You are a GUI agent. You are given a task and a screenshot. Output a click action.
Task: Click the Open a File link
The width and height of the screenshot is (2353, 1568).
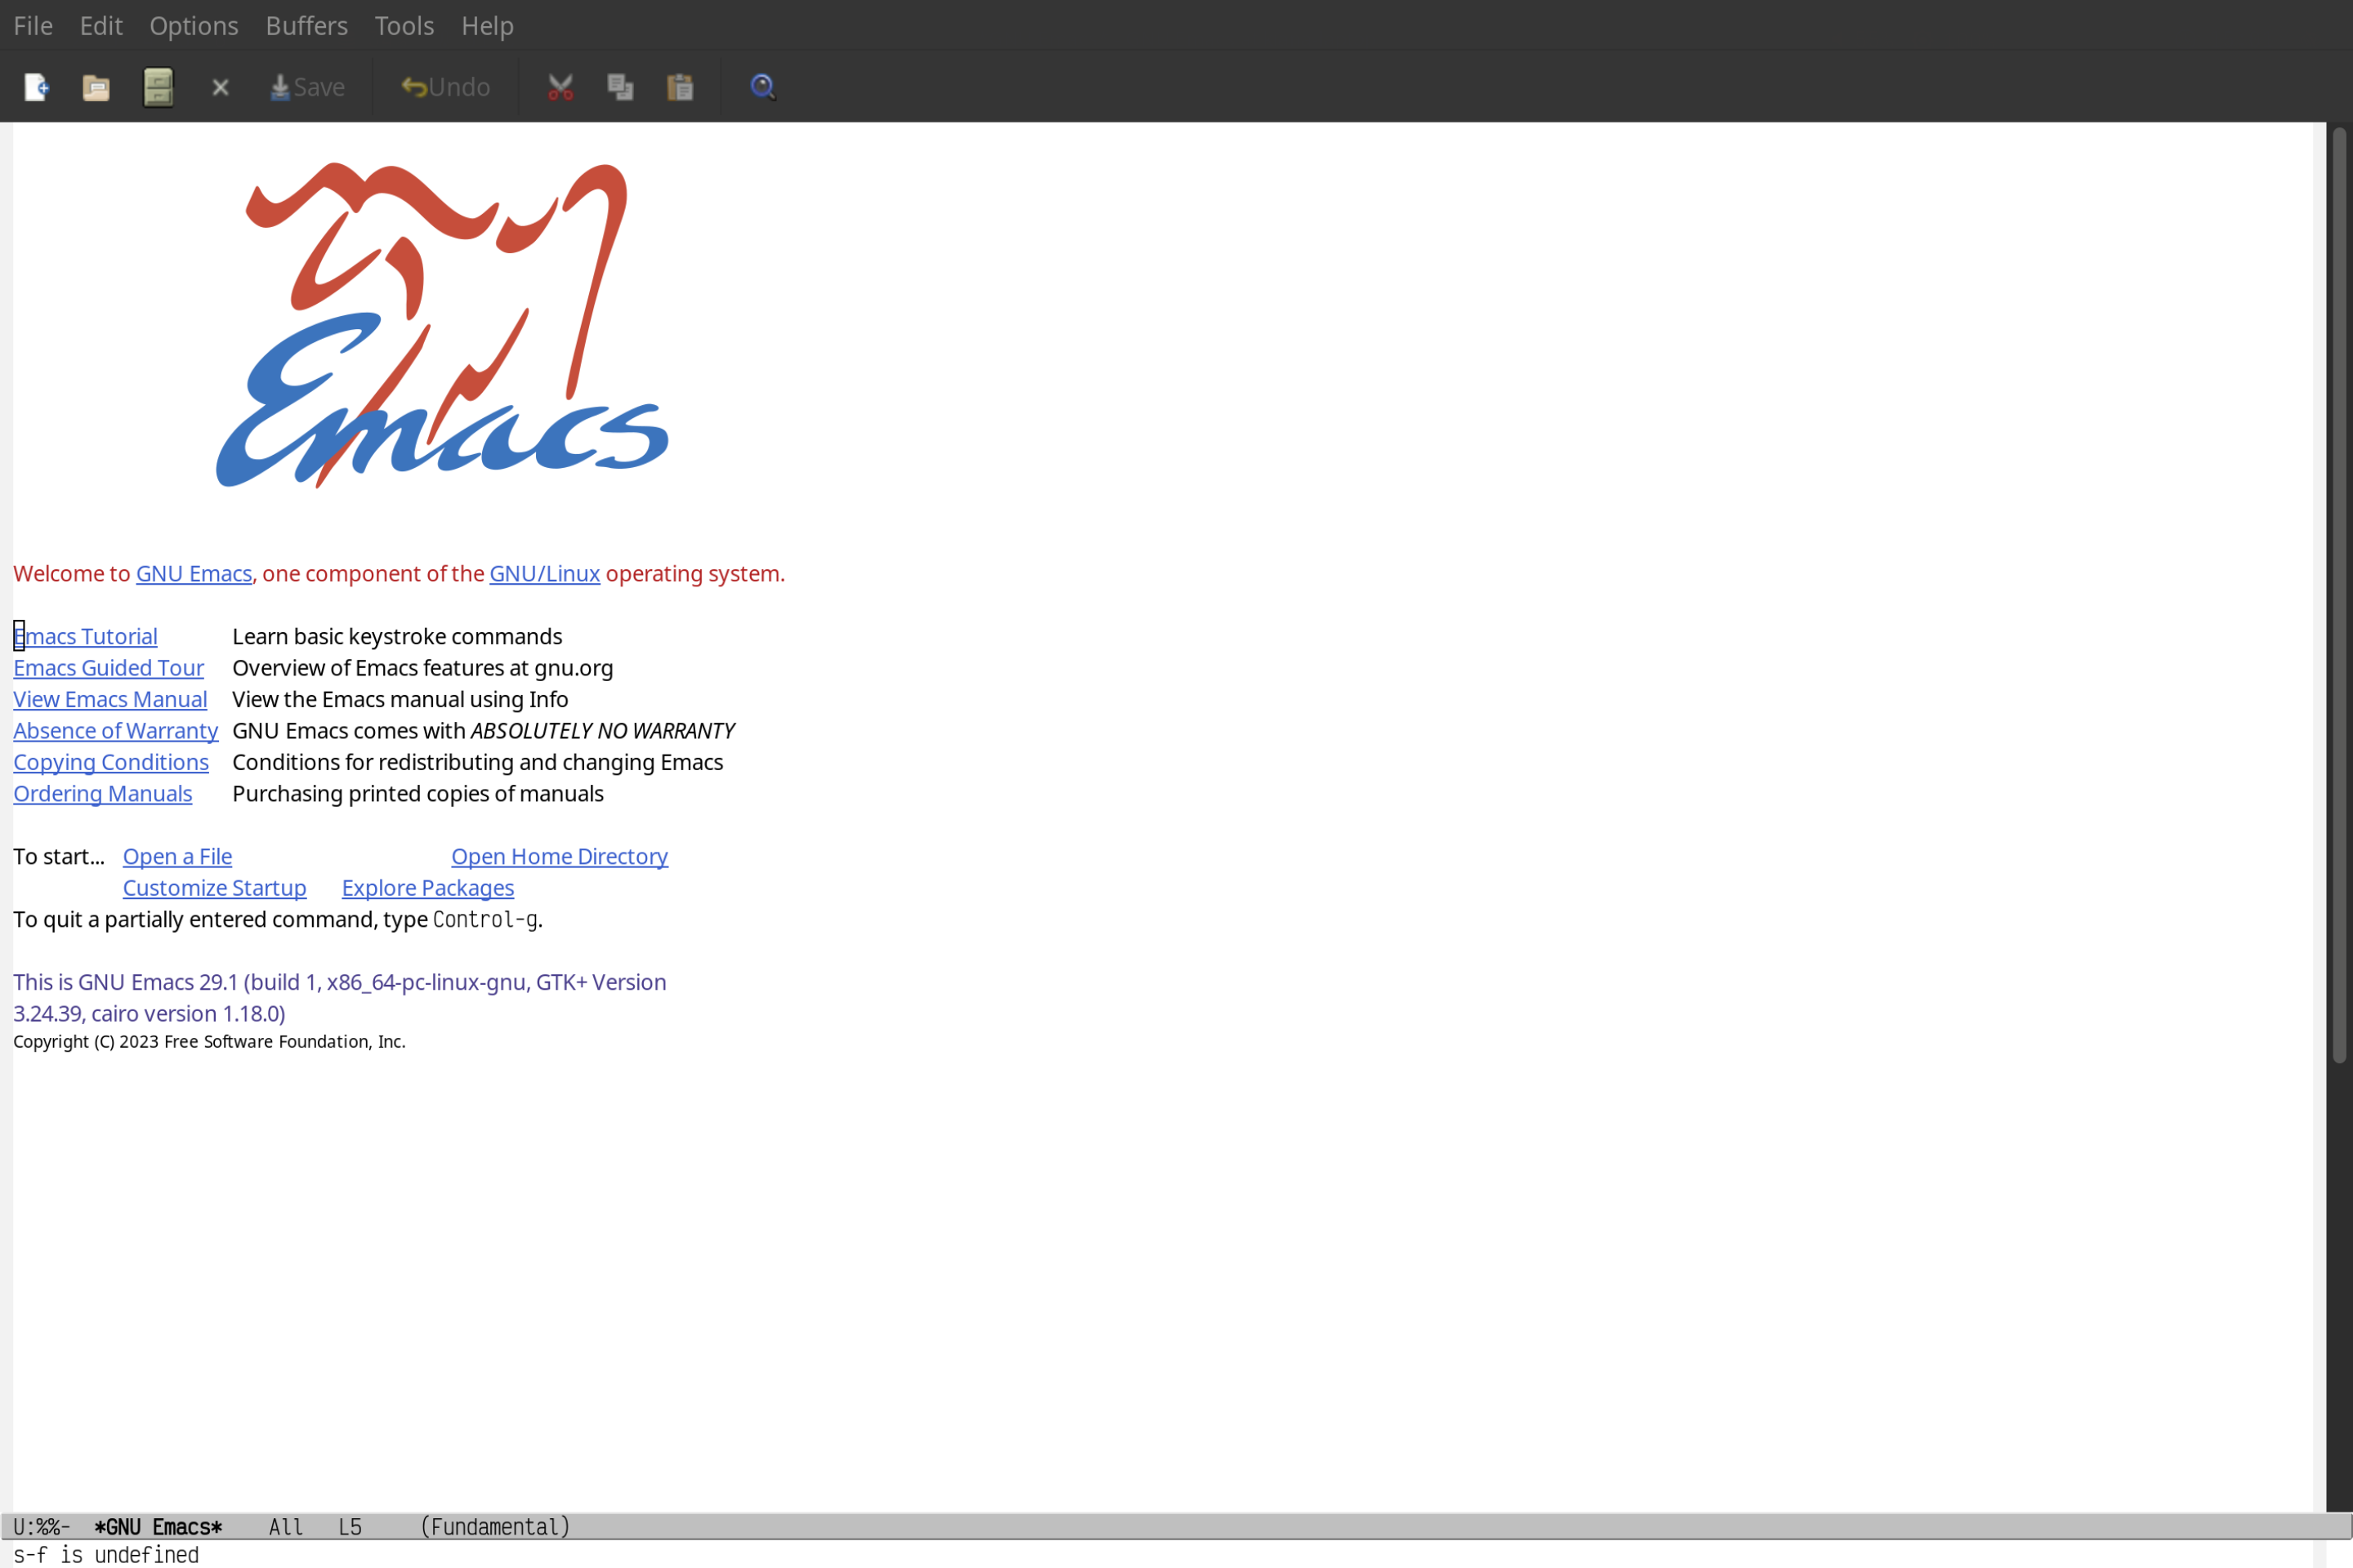coord(176,856)
